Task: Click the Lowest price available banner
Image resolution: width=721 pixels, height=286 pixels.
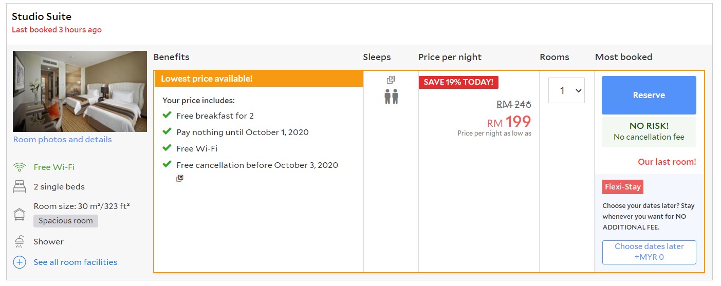Action: [x=258, y=79]
